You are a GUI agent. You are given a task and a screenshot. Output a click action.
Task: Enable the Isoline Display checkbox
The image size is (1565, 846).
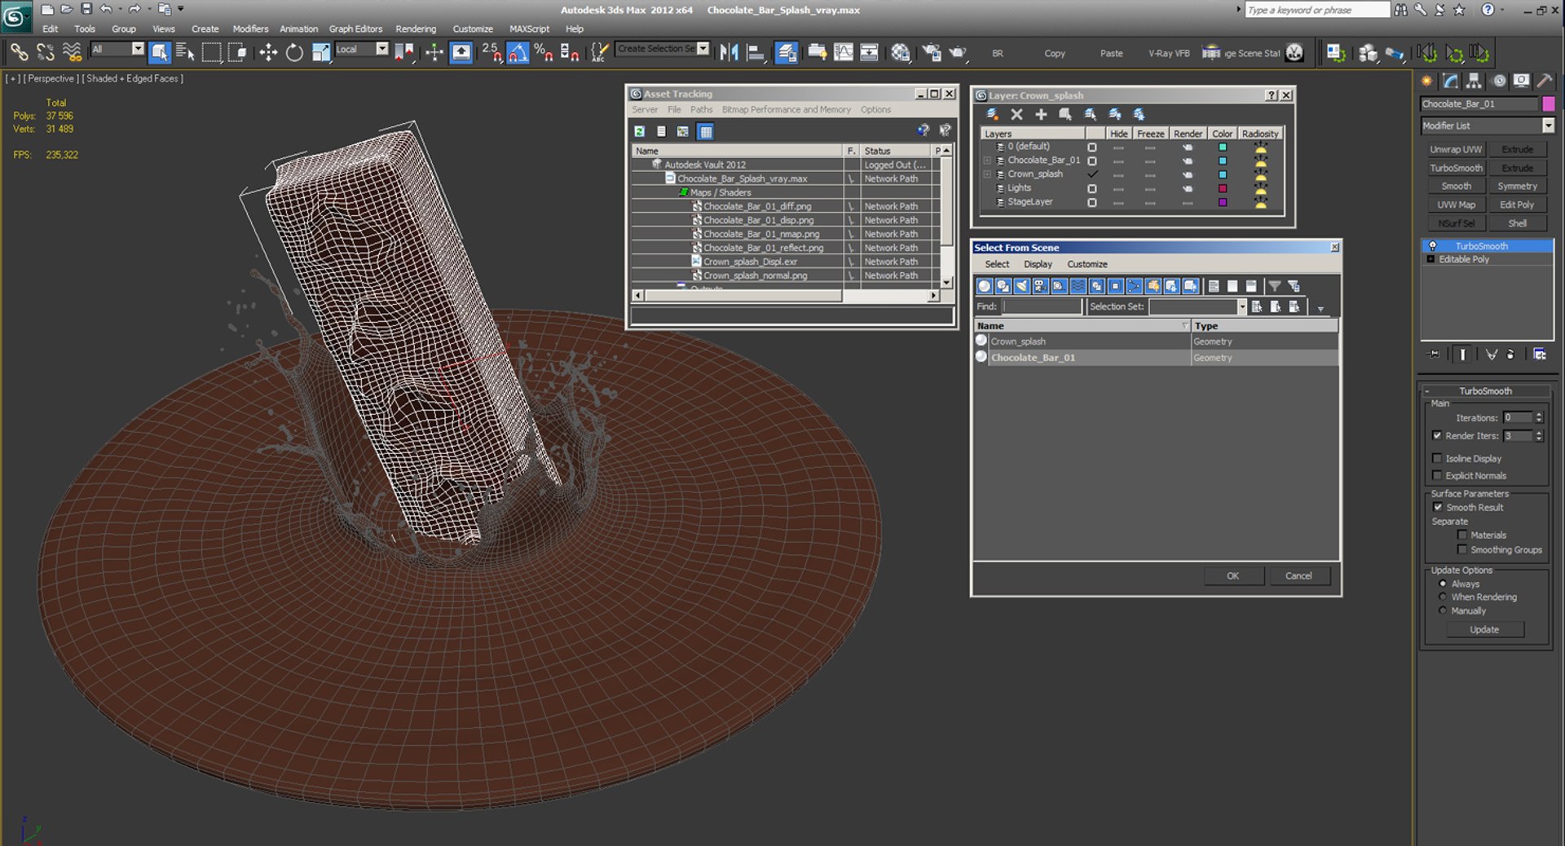[1437, 458]
